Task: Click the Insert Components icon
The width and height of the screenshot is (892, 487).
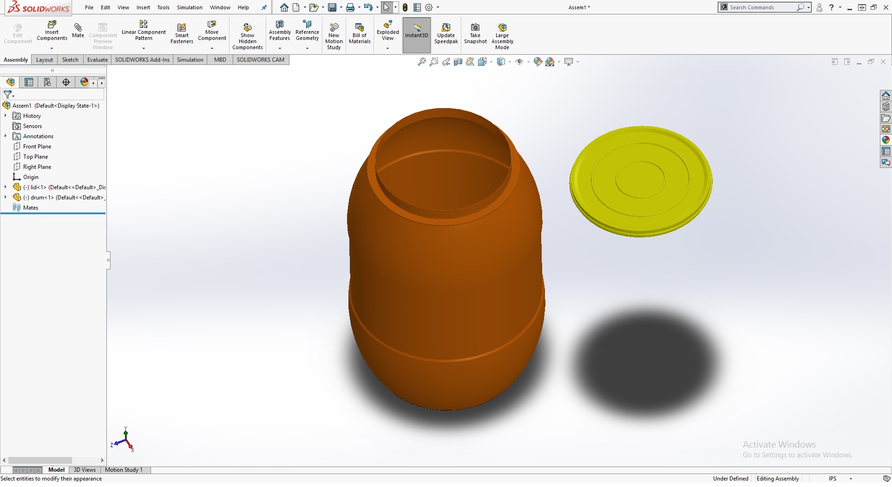Action: click(x=52, y=25)
